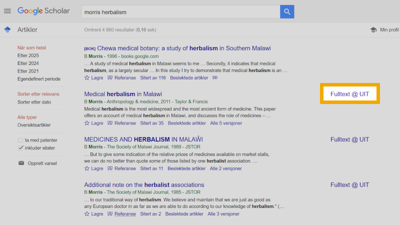Enable the 'ta med patenter' checkbox
Screen dimensions: 400x225
click(20, 140)
